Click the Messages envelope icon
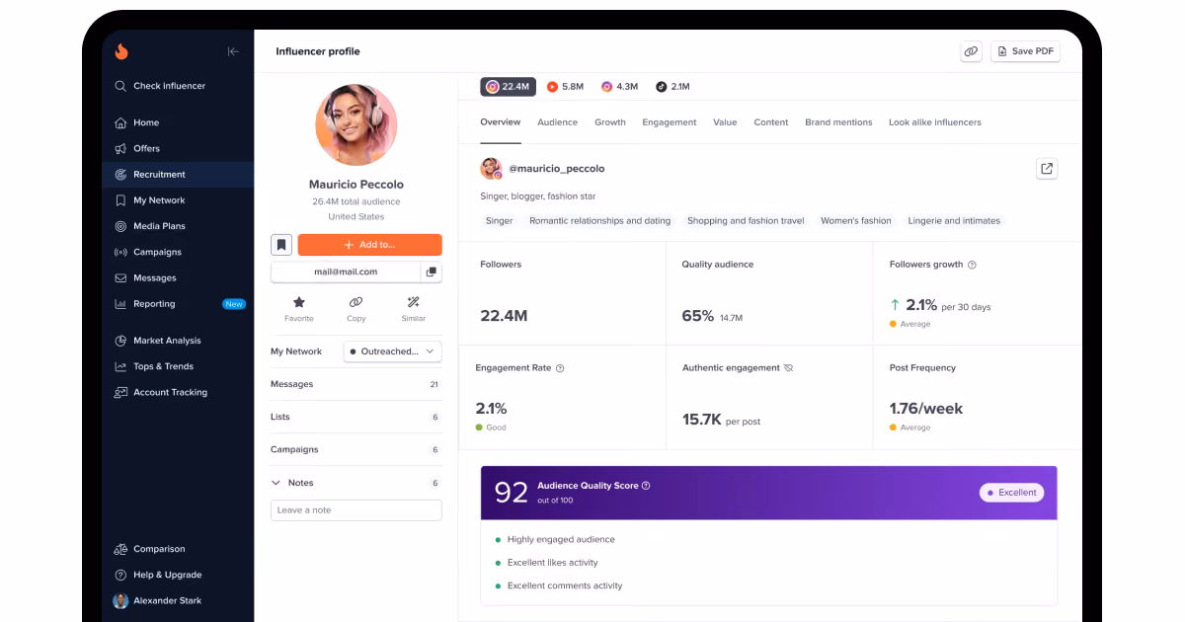This screenshot has height=622, width=1185. 120,278
